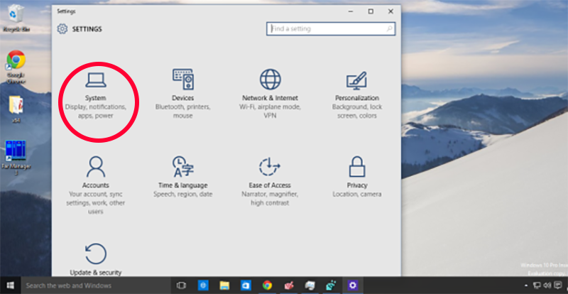Click the 'Bluetooth, printers, mouse' description

tap(183, 111)
